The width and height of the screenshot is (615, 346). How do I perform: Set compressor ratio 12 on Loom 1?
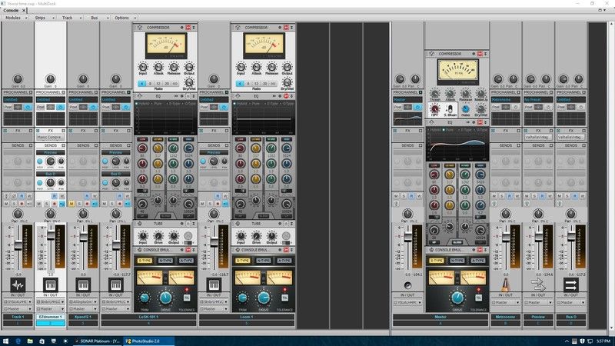256,84
